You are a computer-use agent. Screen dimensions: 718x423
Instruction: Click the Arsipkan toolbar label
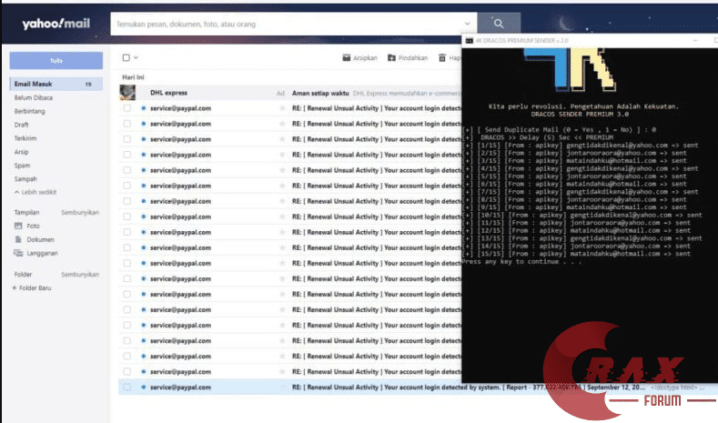click(365, 57)
